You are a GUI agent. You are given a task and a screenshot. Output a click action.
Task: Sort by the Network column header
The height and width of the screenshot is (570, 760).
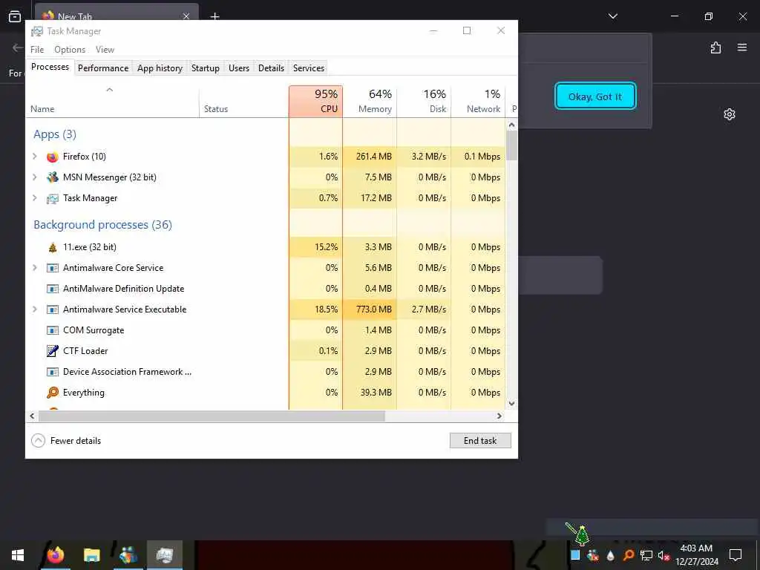(479, 101)
